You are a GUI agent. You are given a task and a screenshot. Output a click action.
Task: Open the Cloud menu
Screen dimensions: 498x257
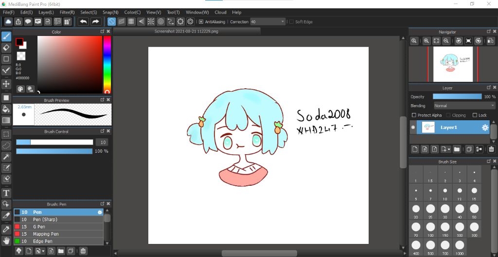tap(220, 12)
